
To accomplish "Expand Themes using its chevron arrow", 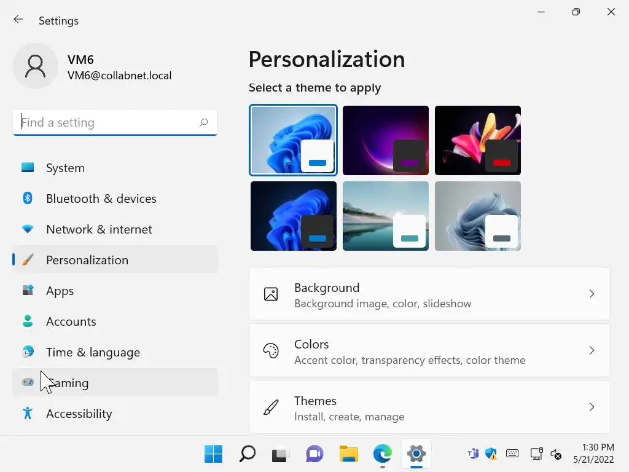I will pos(592,407).
